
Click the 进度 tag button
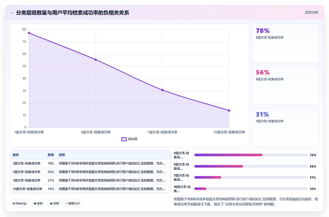pyautogui.click(x=54, y=203)
